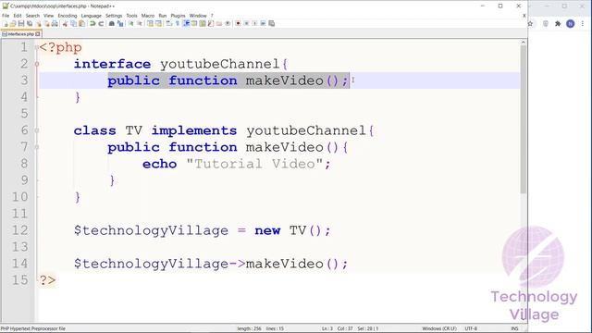592x333 pixels.
Task: Collapse the php tag fold on line 1
Action: point(37,47)
